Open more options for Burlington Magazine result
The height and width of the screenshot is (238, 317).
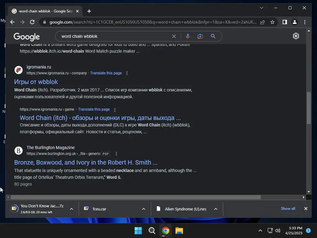[x=116, y=154]
